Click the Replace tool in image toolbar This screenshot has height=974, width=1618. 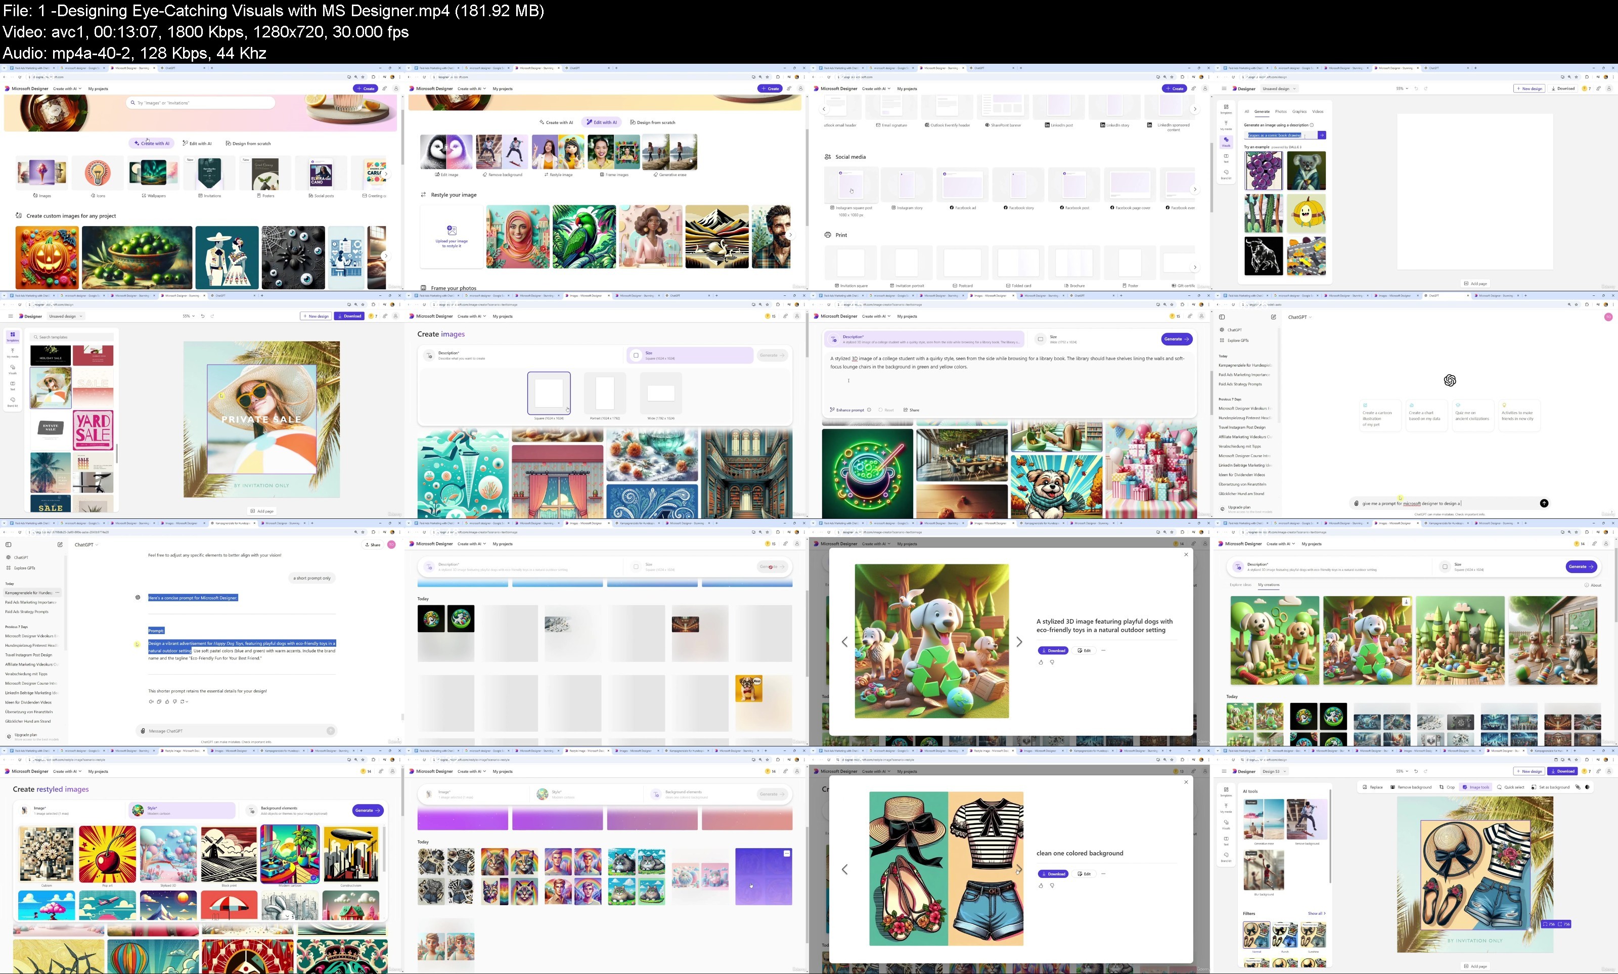point(1373,787)
